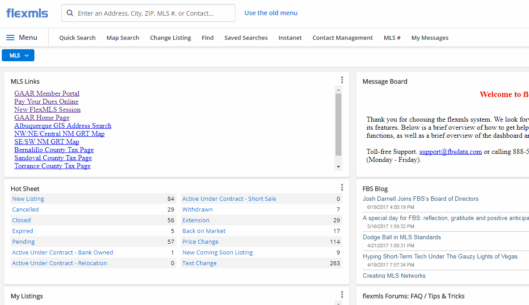Open Map Search menu item
The height and width of the screenshot is (305, 529).
(123, 38)
